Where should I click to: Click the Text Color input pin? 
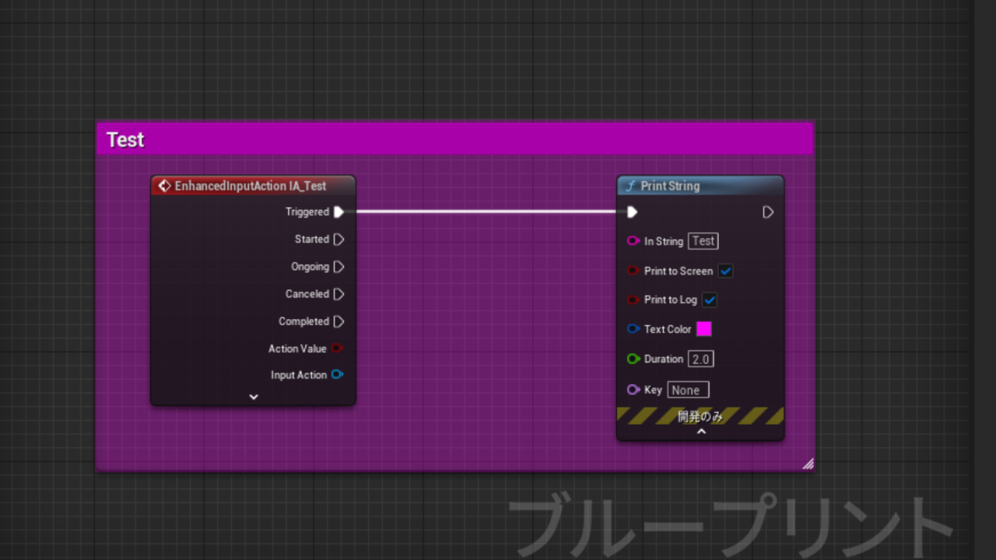tap(633, 329)
